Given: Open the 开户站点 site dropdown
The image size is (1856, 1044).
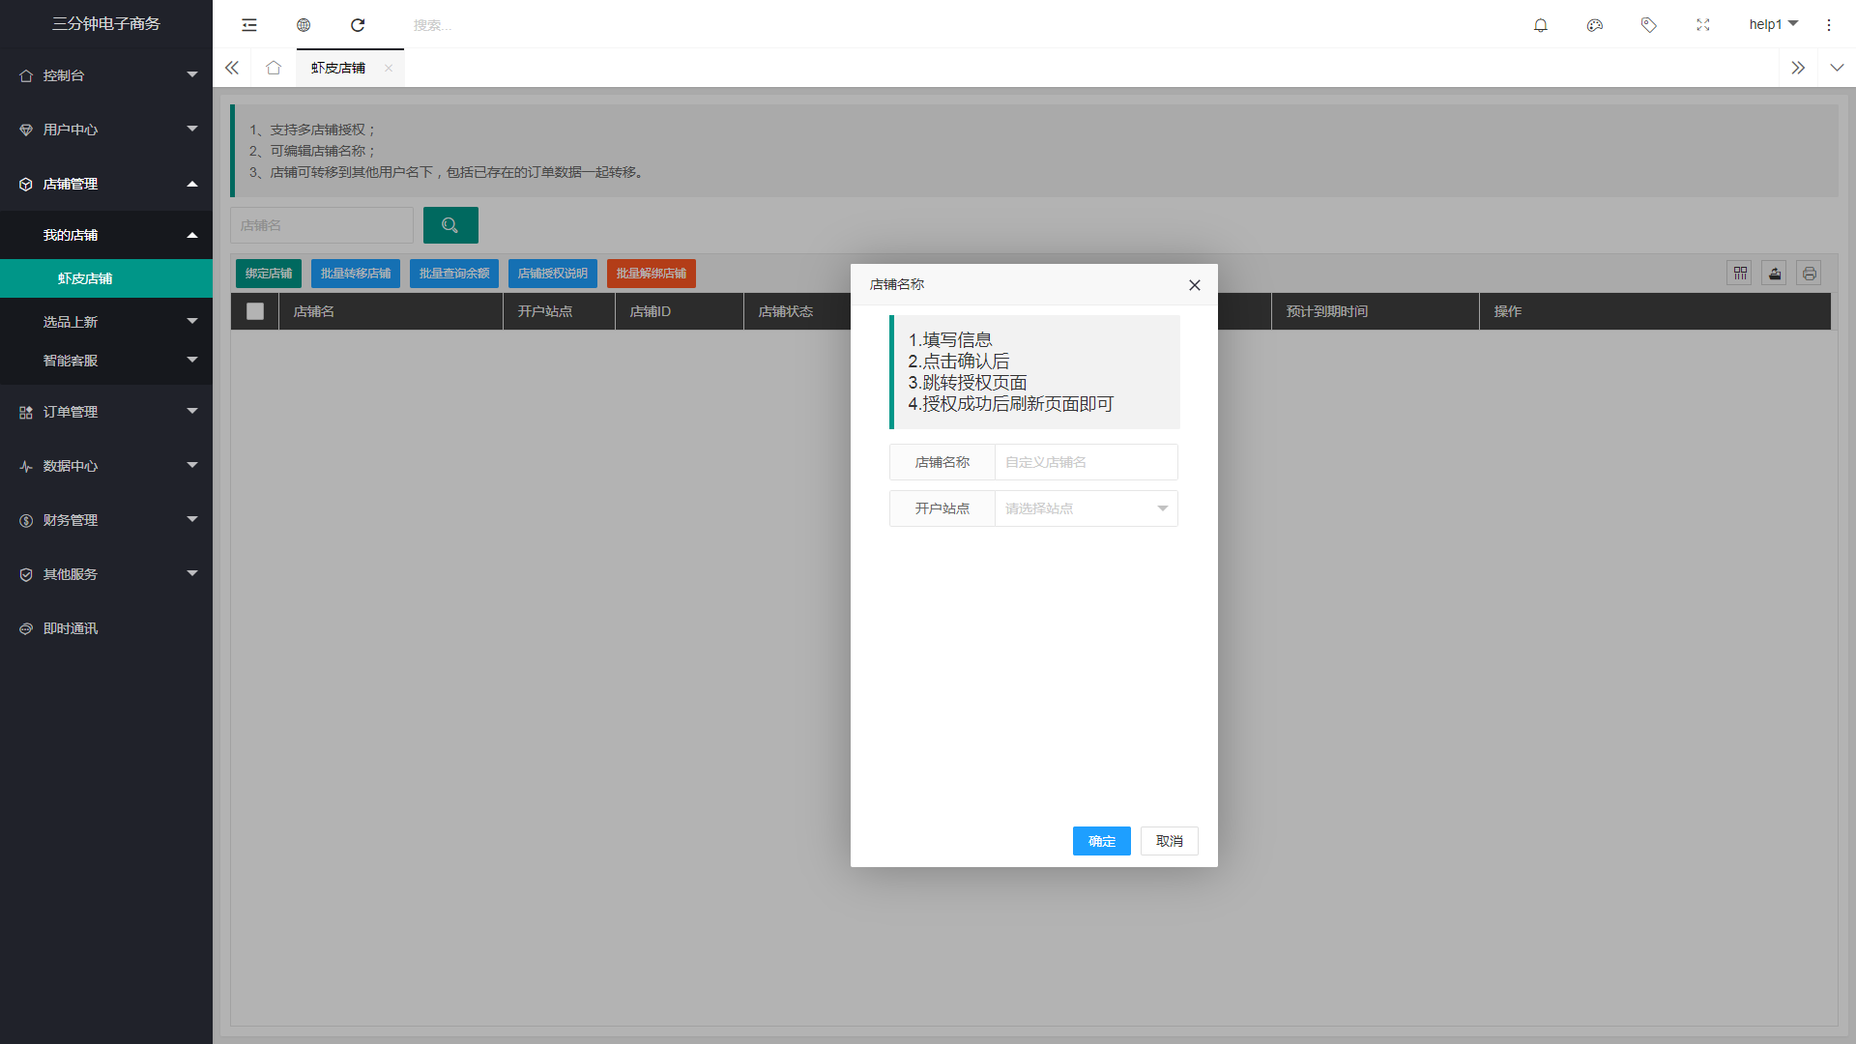Looking at the screenshot, I should (x=1086, y=508).
